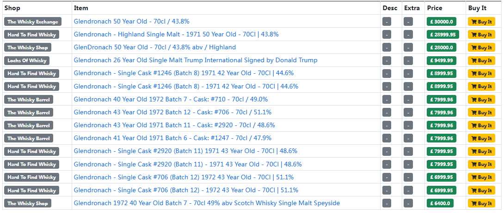Image resolution: width=504 pixels, height=213 pixels.
Task: Click price badge for Whisky Barrel Cask: #2920
Action: 441,125
